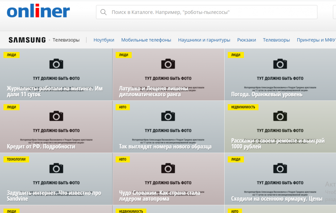
Task: Select Принтеры и МФУ category
Action: click(316, 40)
